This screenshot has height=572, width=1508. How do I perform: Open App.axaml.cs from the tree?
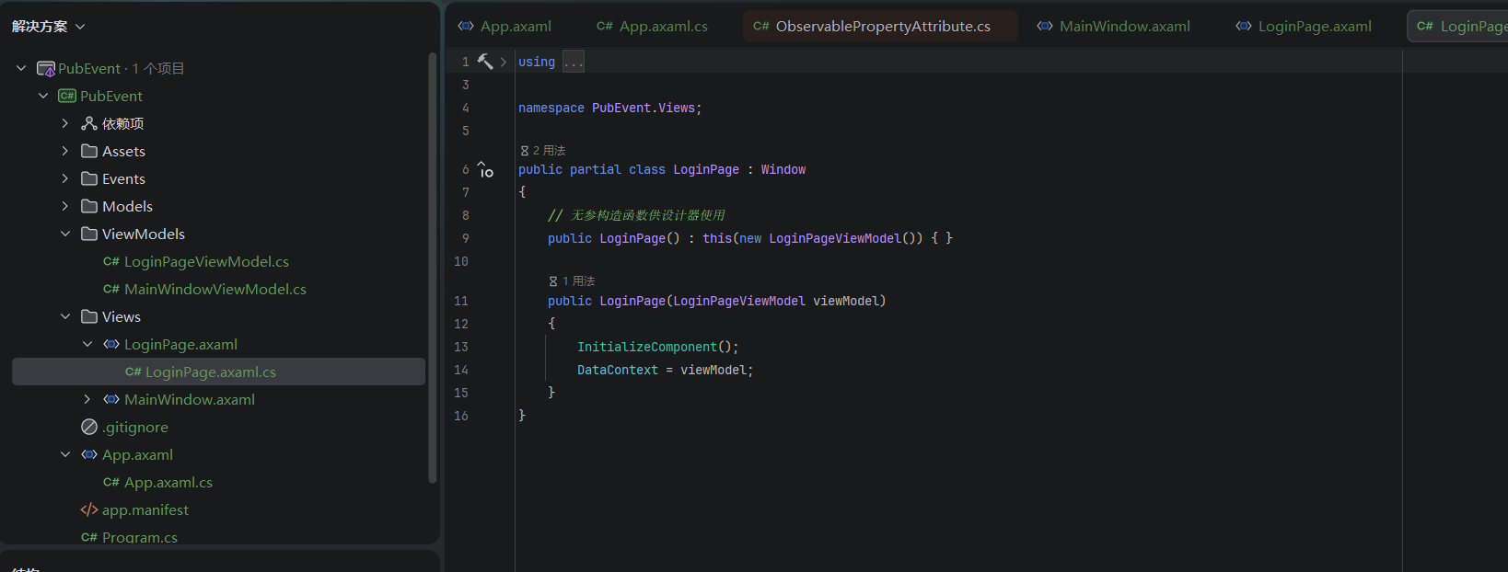click(168, 482)
